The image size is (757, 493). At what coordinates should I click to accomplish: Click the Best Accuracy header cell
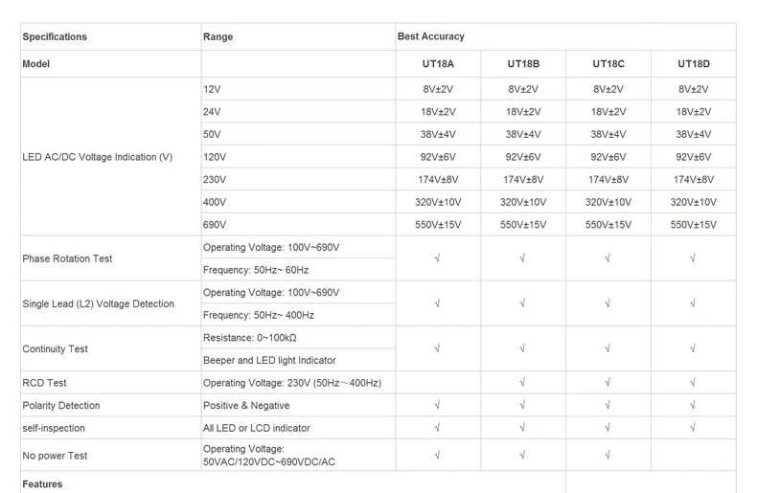click(565, 36)
